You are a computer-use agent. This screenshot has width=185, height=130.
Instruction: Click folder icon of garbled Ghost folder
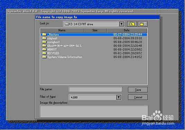pos(44,46)
